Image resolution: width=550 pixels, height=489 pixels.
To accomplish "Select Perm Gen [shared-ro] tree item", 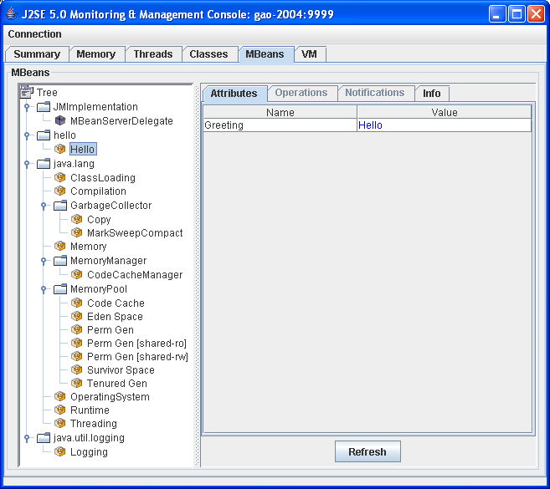I will pyautogui.click(x=136, y=344).
